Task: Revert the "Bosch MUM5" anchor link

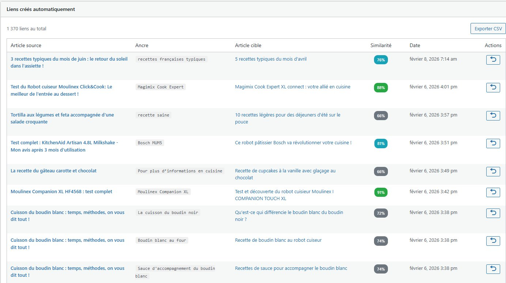Action: click(493, 143)
